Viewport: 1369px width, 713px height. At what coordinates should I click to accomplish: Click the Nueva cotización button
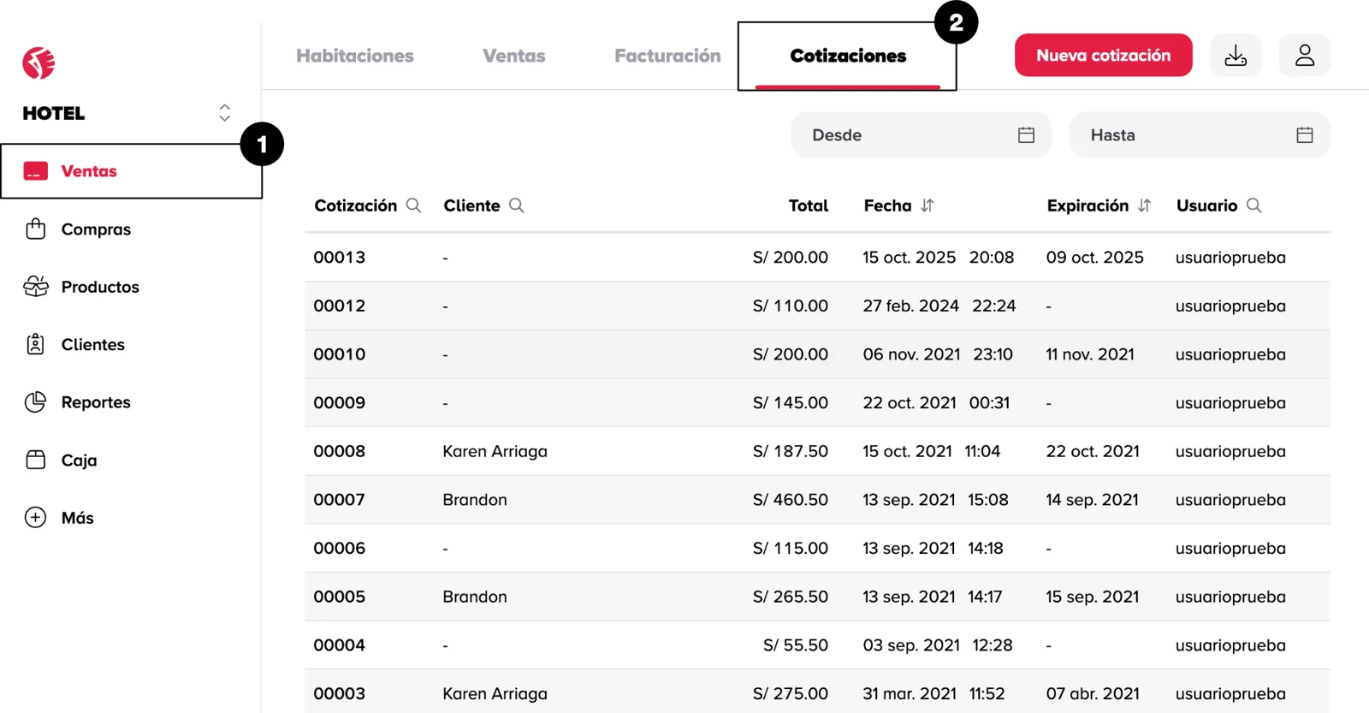pyautogui.click(x=1103, y=56)
